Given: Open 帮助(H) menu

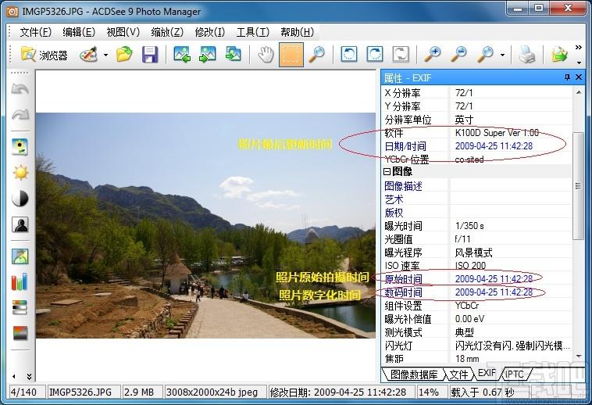Looking at the screenshot, I should pyautogui.click(x=297, y=33).
